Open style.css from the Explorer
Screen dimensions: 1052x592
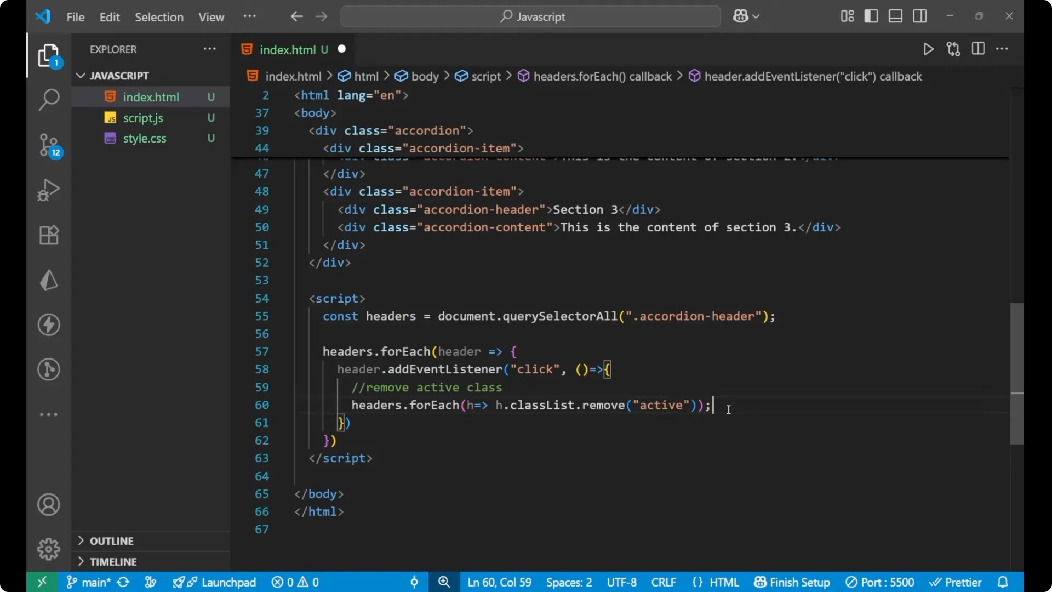(x=145, y=138)
